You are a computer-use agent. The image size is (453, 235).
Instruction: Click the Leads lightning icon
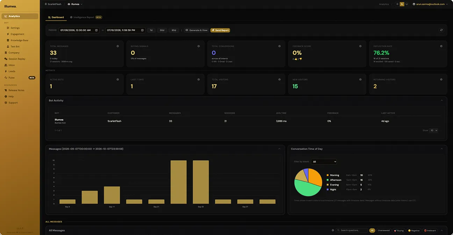tap(6, 71)
